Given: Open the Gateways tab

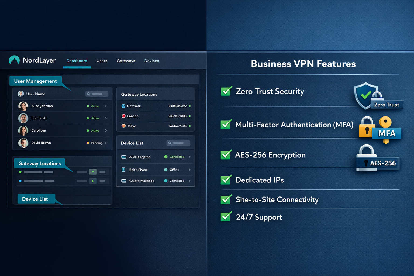Looking at the screenshot, I should [x=126, y=61].
